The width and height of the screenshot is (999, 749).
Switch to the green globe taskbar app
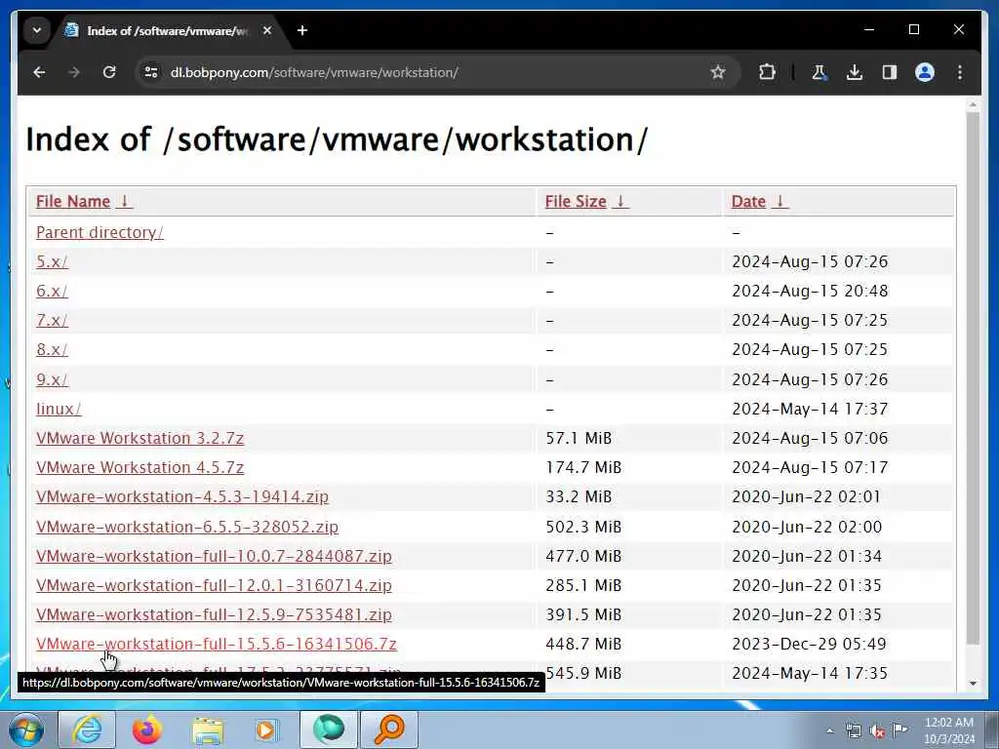tap(328, 729)
